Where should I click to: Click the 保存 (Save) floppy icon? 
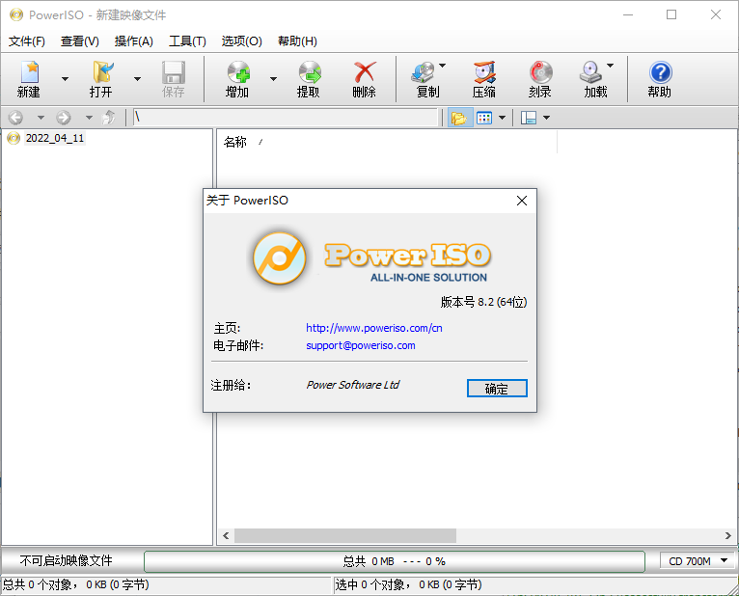pos(174,72)
